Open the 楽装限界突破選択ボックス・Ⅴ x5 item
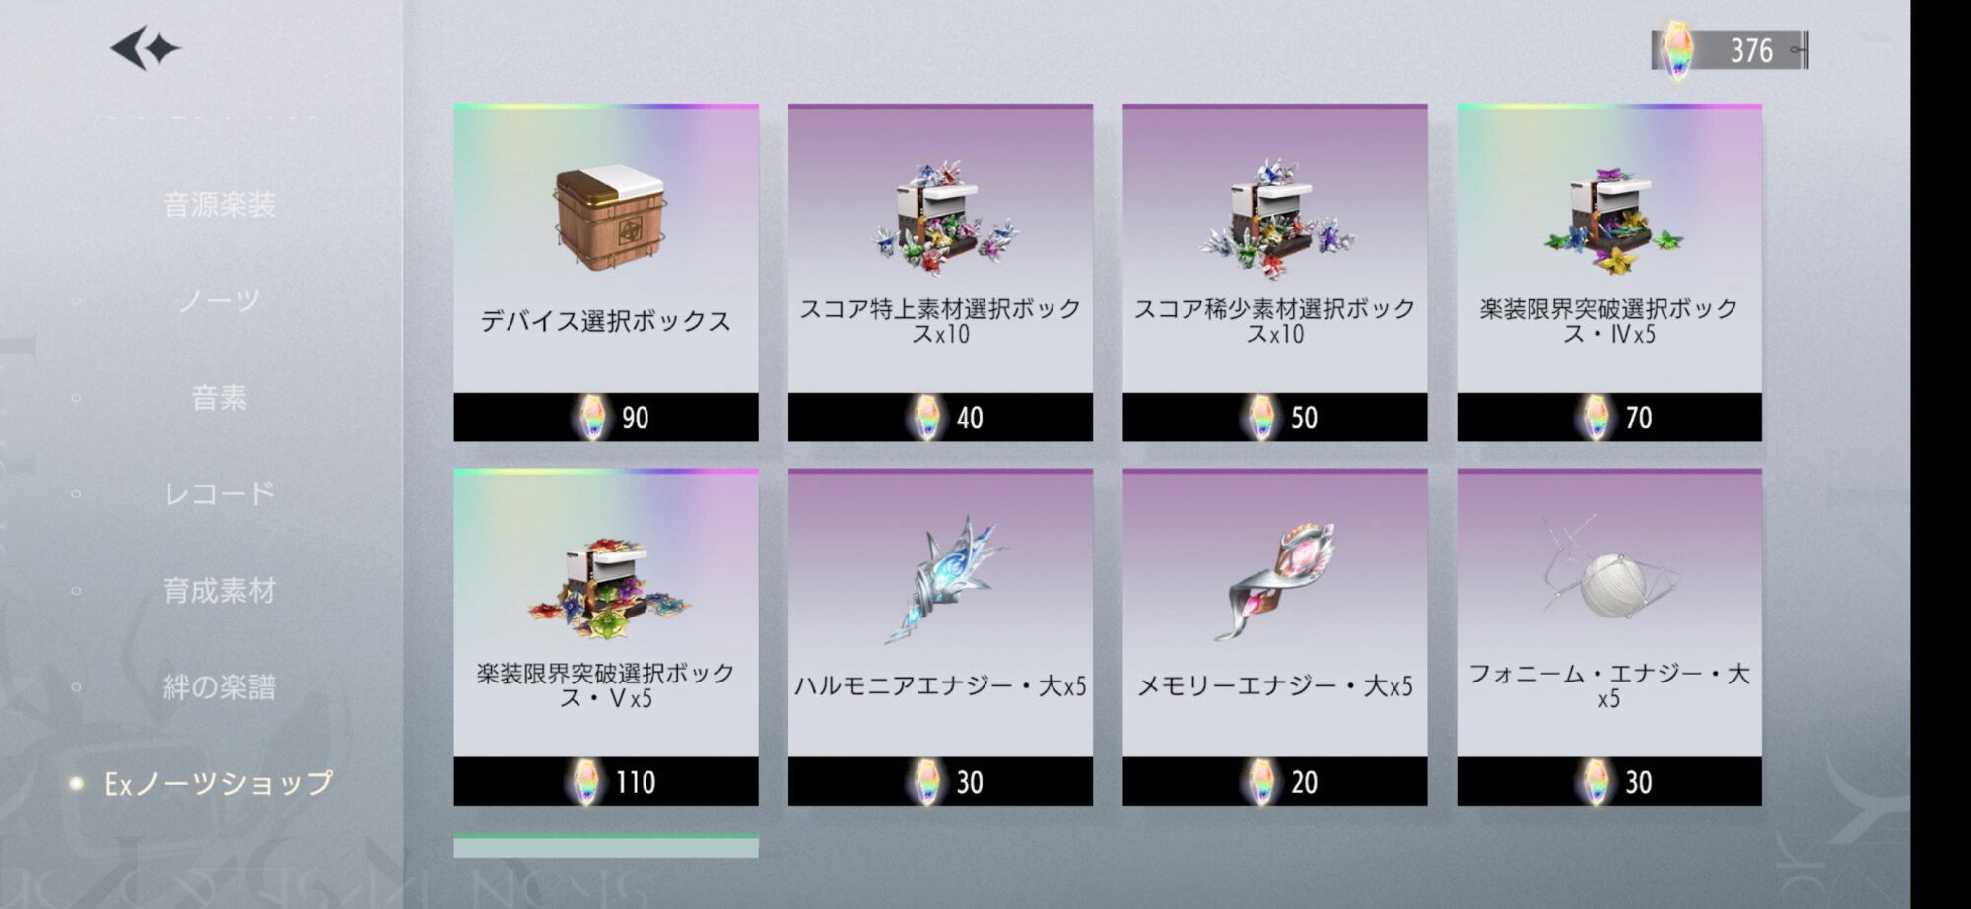The width and height of the screenshot is (1971, 909). click(606, 637)
